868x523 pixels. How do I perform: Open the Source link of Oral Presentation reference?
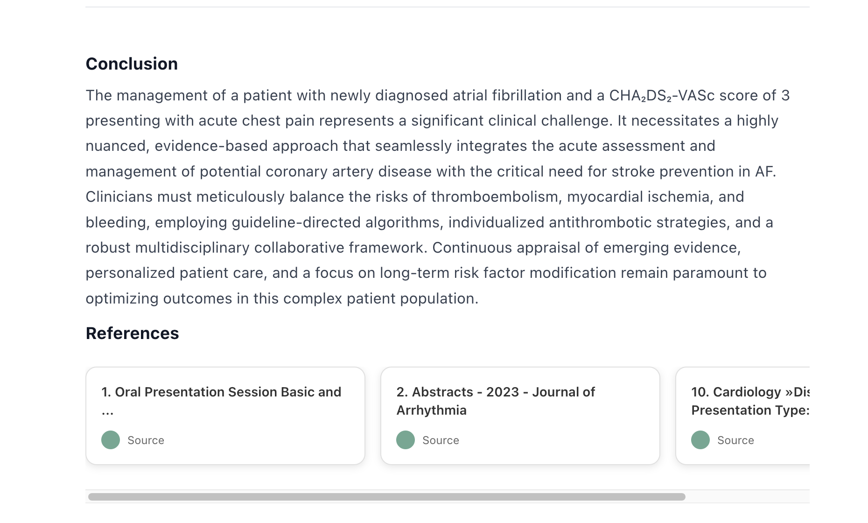coord(146,440)
